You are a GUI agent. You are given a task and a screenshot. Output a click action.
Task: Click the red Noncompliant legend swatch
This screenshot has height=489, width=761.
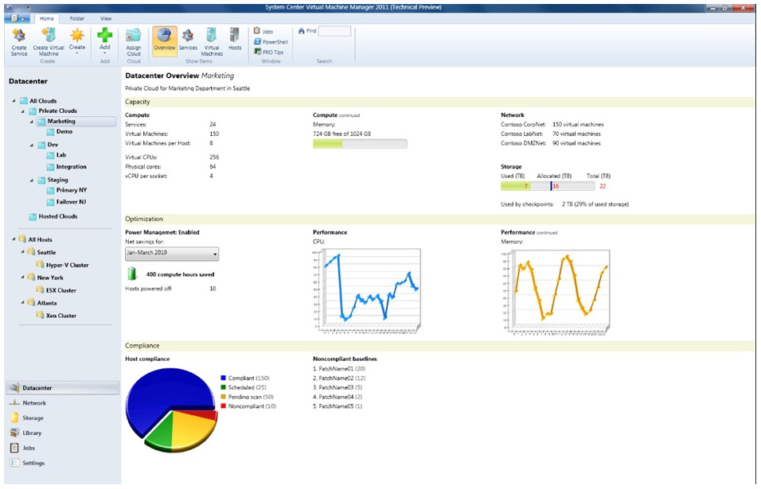223,406
